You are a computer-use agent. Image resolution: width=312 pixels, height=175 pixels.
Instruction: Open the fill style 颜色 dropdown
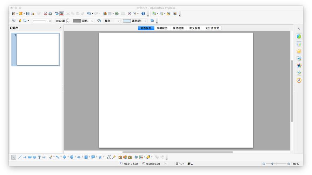coord(118,21)
